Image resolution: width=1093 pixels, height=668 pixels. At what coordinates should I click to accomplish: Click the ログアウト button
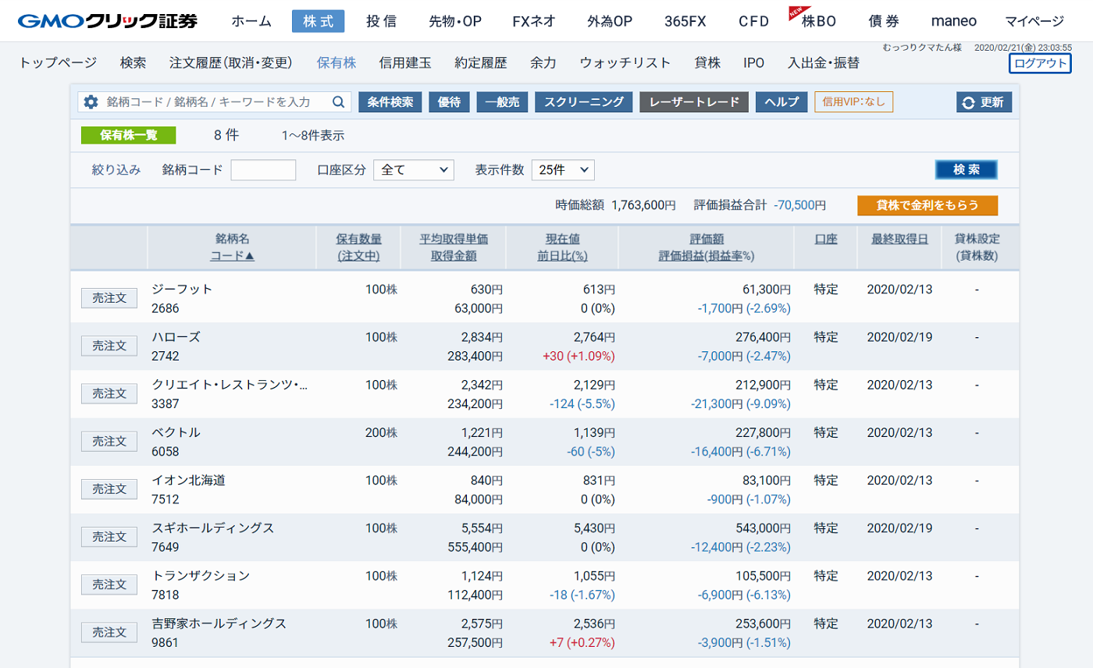(1040, 63)
